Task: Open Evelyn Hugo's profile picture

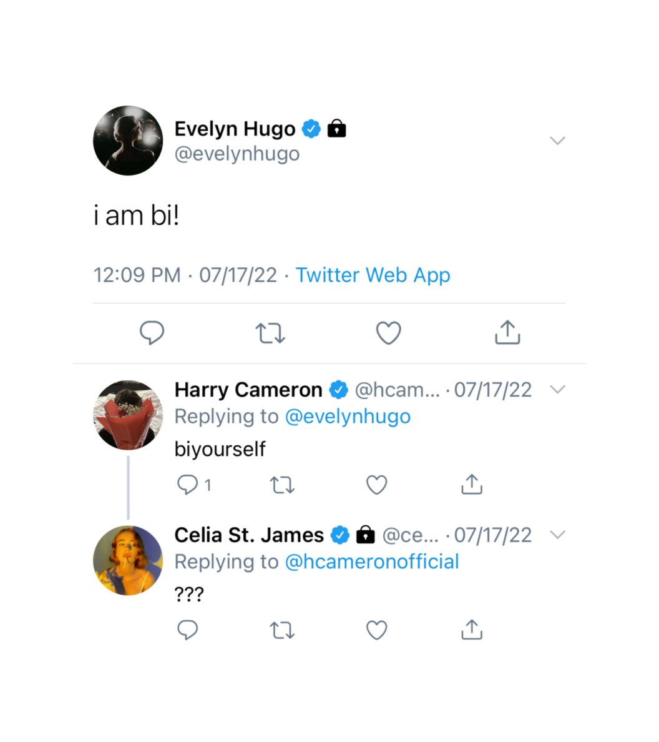Action: point(128,141)
